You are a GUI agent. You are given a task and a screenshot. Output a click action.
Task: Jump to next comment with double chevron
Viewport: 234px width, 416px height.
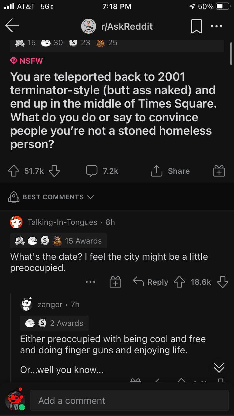[x=219, y=368]
